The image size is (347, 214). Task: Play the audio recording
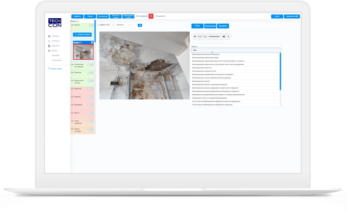(195, 36)
